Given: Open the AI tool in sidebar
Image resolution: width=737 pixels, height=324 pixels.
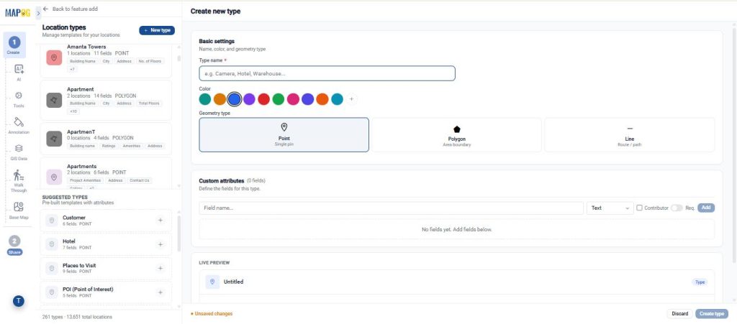Looking at the screenshot, I should click(x=19, y=70).
